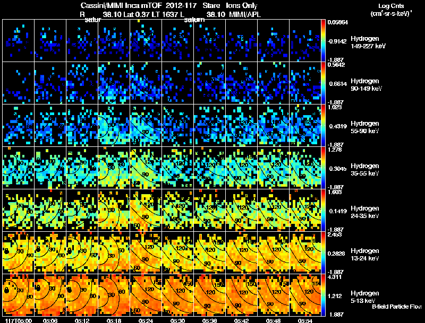Screen dimensions: 425x323
Task: Click the '05:12' time label
Action: pos(82,320)
